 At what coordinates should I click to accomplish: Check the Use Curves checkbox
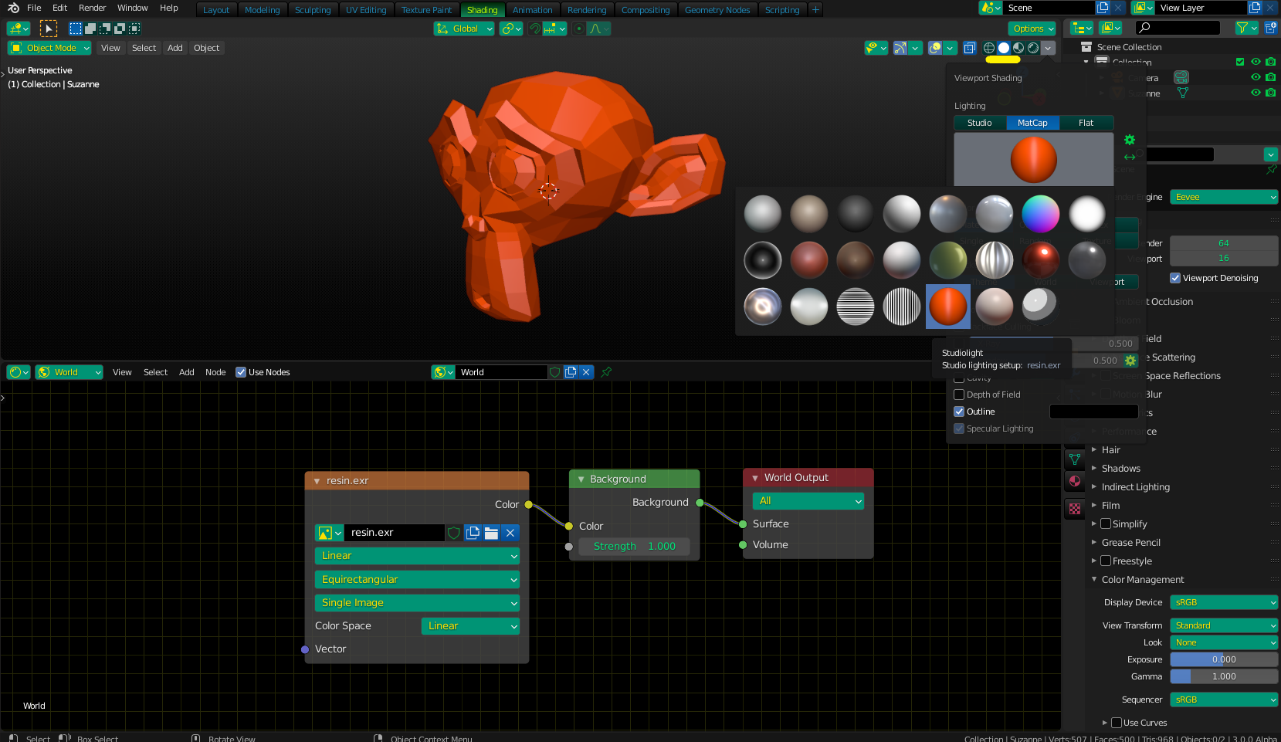click(x=1117, y=723)
